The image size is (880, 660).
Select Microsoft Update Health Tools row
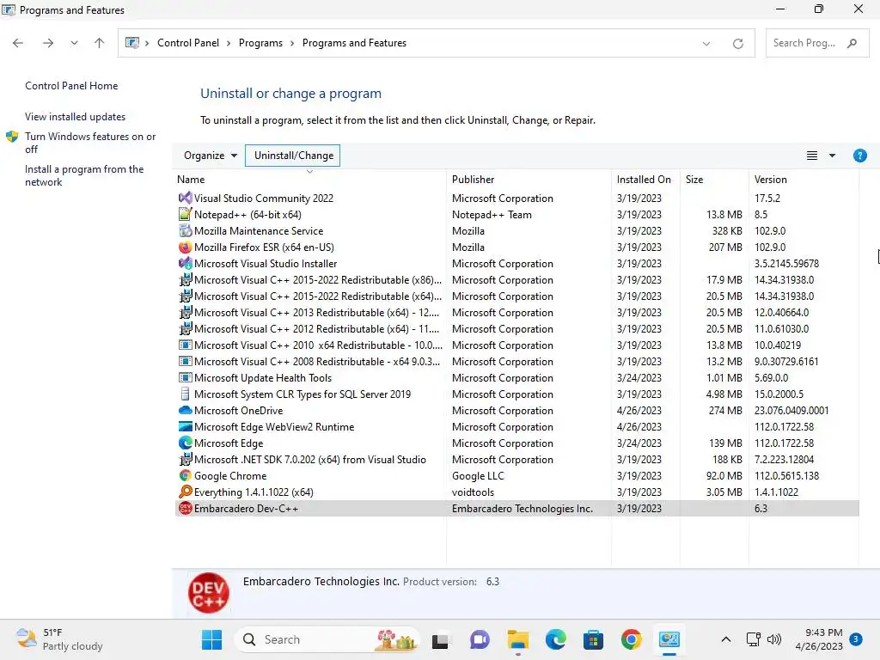point(516,378)
